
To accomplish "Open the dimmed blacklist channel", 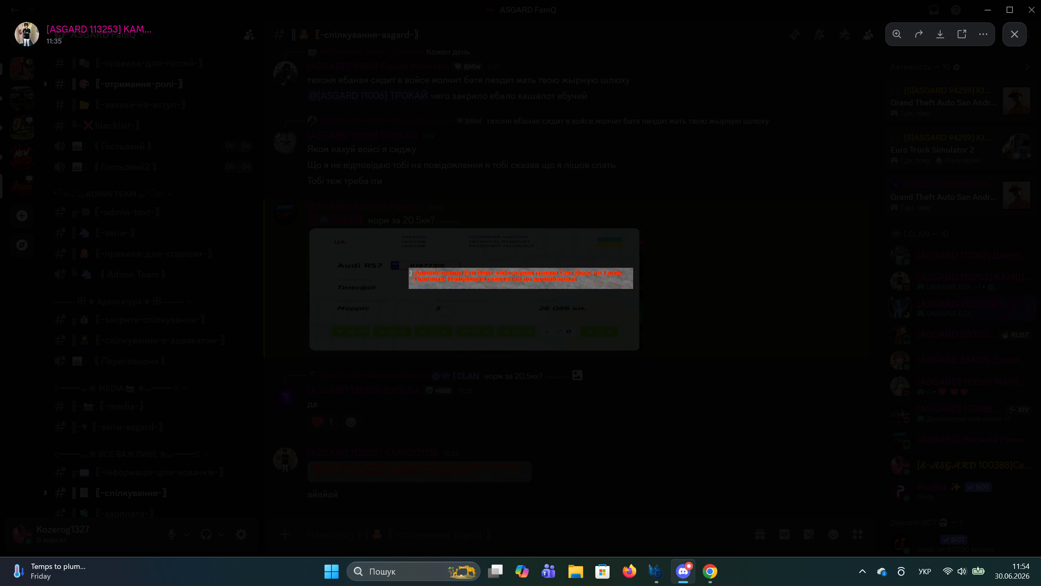I will (152, 125).
